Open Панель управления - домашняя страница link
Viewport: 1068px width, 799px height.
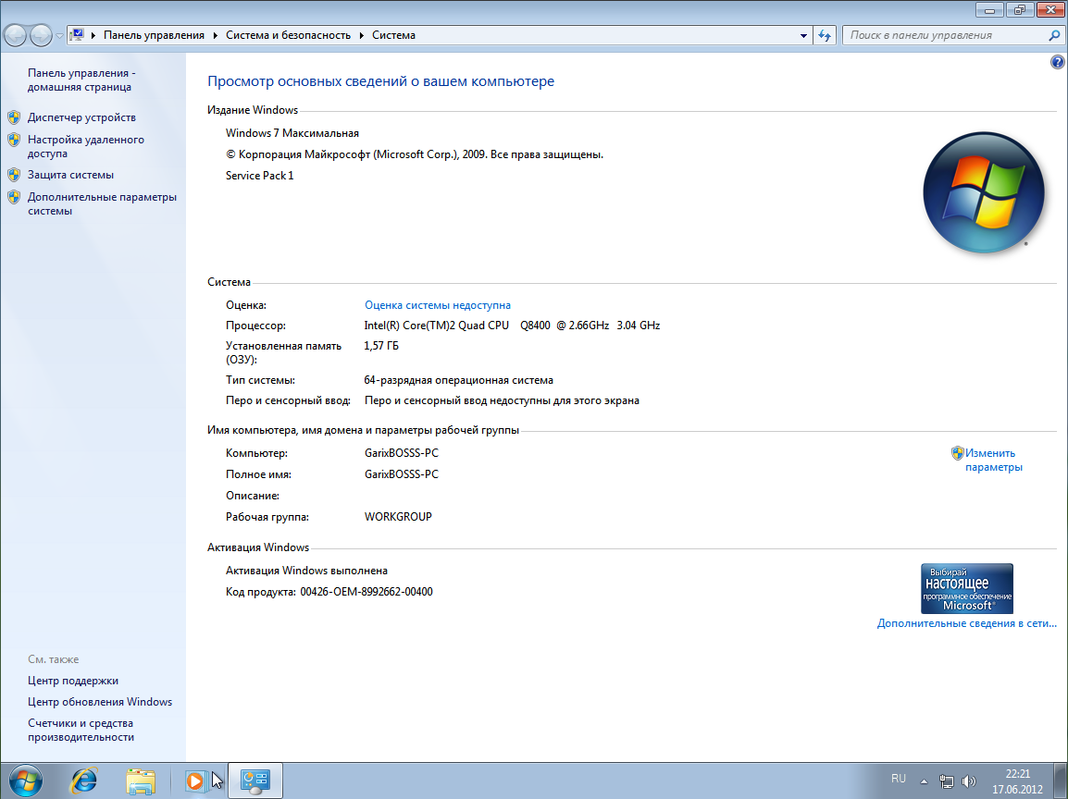(x=81, y=80)
